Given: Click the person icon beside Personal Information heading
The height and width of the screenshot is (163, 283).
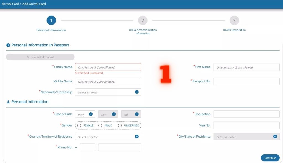Looking at the screenshot, I should pos(8,102).
